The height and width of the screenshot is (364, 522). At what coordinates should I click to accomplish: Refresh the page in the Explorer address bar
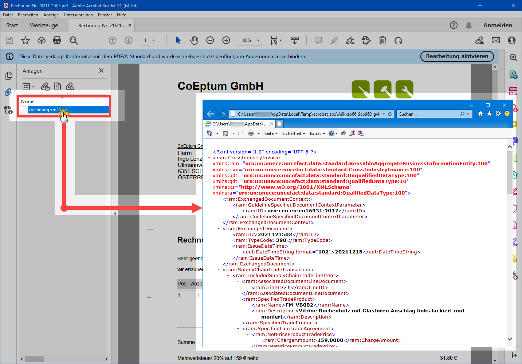coord(390,114)
